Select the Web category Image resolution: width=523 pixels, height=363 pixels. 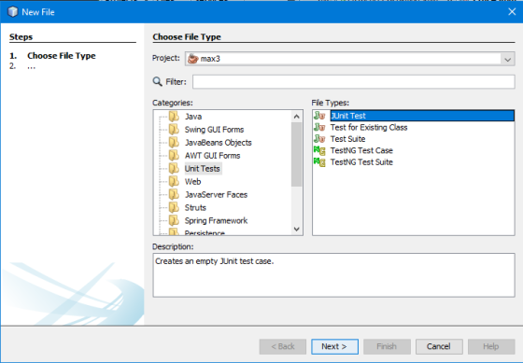click(192, 181)
